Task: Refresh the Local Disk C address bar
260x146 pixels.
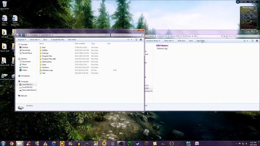Action: [108, 35]
